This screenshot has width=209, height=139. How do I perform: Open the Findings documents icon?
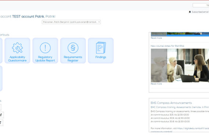coord(101,48)
